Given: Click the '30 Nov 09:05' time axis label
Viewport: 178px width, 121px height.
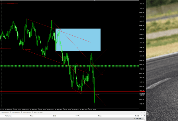Looking at the screenshot, I should 59,109.
